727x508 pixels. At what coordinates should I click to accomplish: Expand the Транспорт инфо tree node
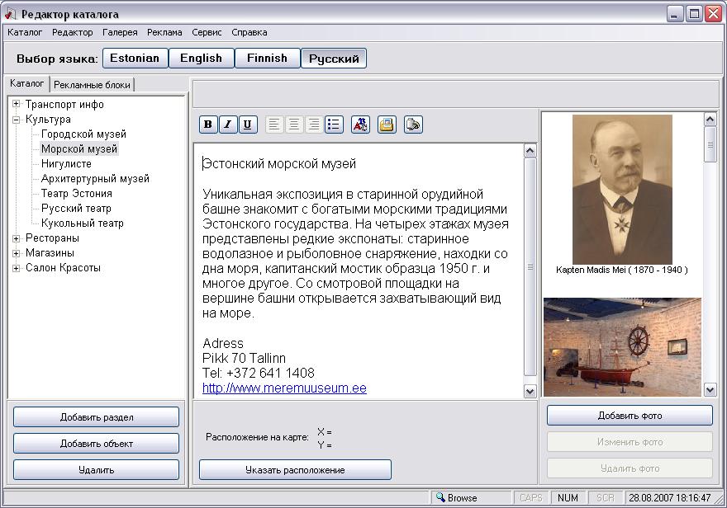pos(17,105)
